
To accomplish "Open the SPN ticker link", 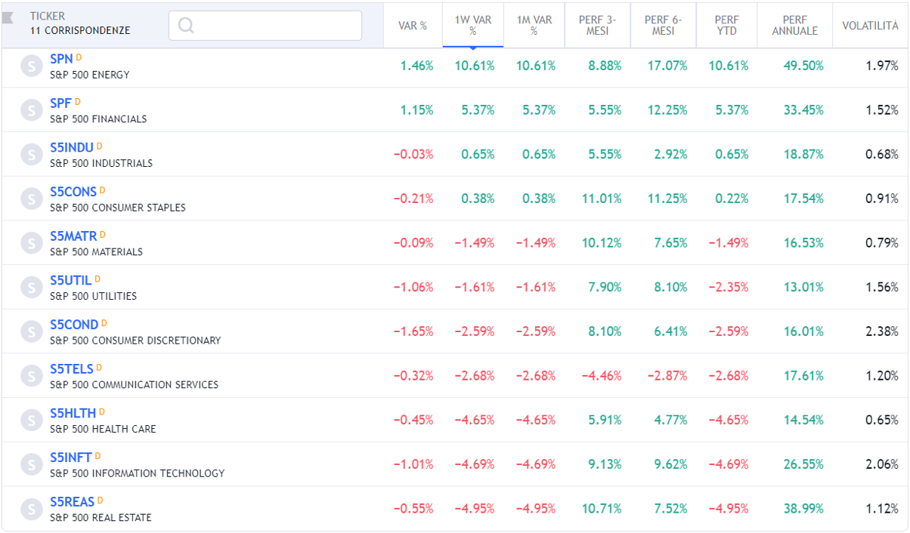I will pyautogui.click(x=61, y=59).
